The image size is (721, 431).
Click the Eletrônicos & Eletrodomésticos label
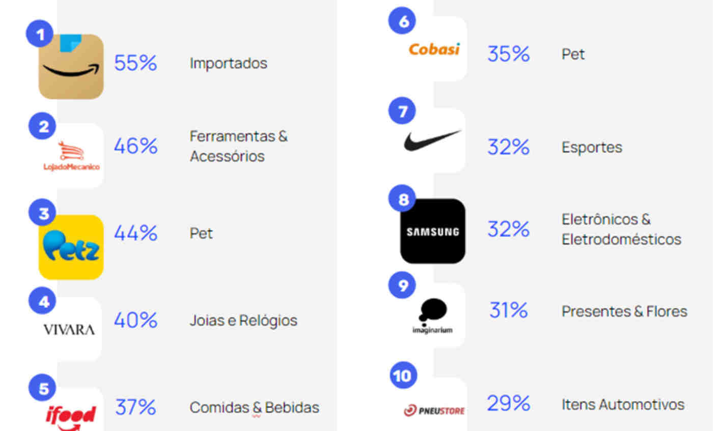pyautogui.click(x=621, y=229)
